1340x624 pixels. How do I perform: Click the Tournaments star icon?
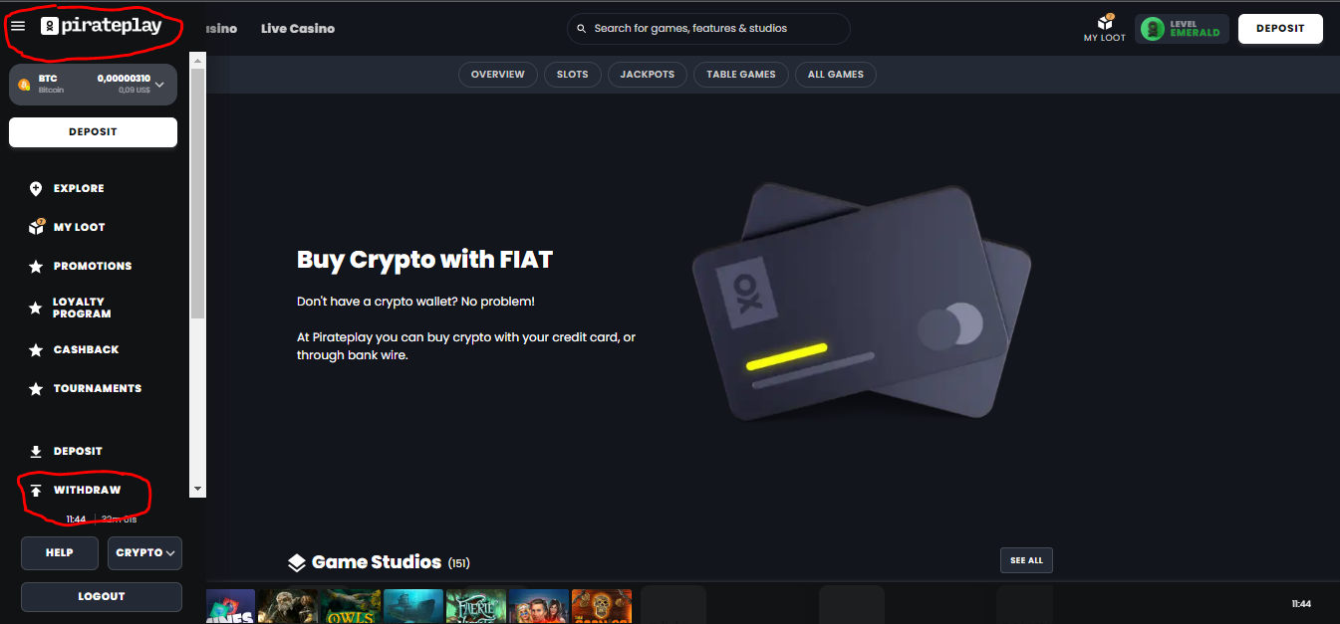click(x=36, y=388)
